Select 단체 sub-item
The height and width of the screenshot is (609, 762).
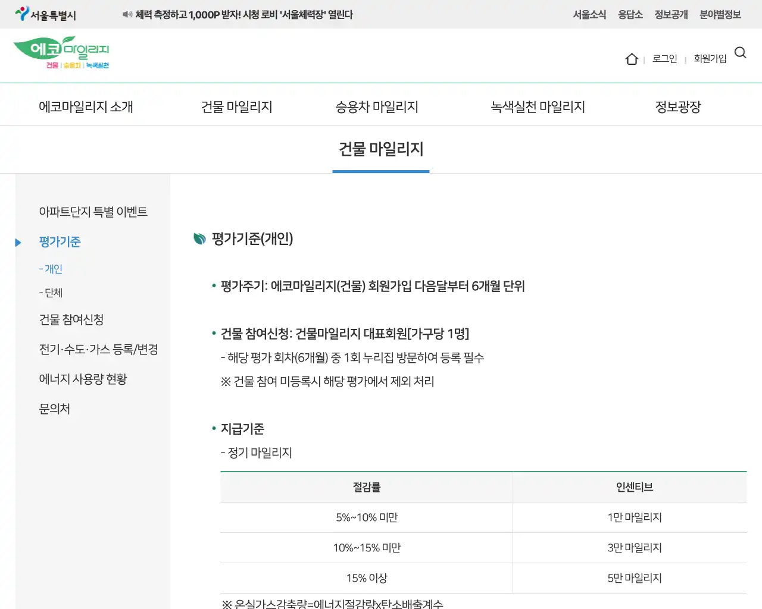tap(51, 293)
